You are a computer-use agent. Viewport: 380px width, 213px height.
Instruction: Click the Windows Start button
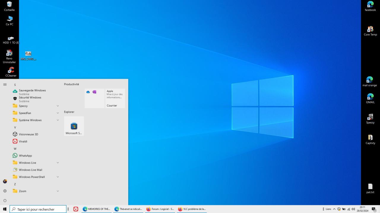(x=5, y=209)
